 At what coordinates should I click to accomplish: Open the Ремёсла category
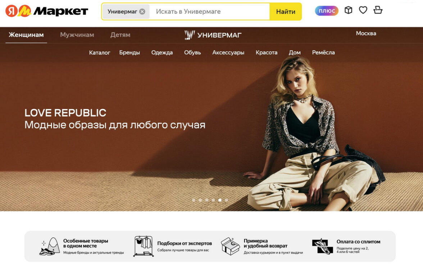pyautogui.click(x=323, y=53)
